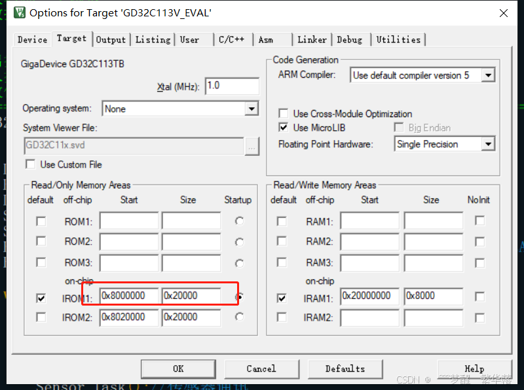Image resolution: width=524 pixels, height=390 pixels.
Task: Click the Keil uVision icon in title bar
Action: click(20, 12)
